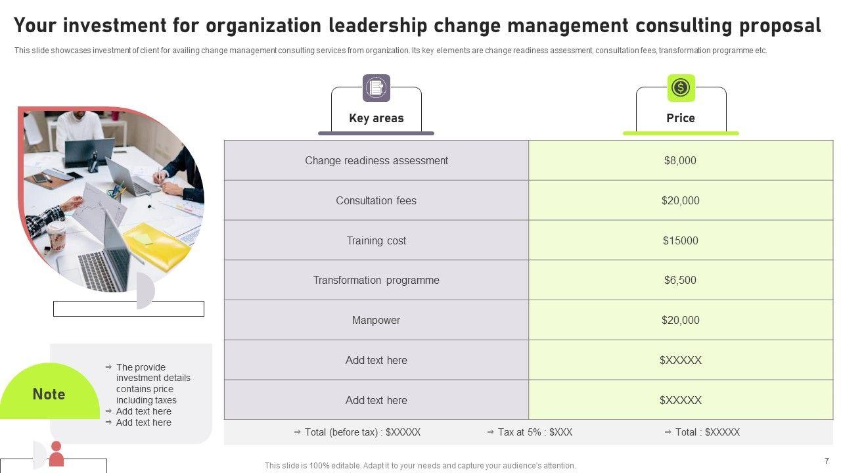Viewport: 841px width, 473px height.
Task: Select the green Note circle
Action: pyautogui.click(x=49, y=394)
